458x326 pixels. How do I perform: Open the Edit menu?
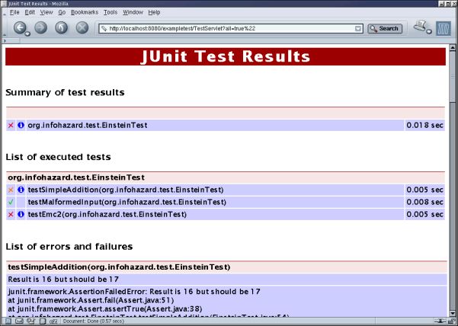(30, 12)
